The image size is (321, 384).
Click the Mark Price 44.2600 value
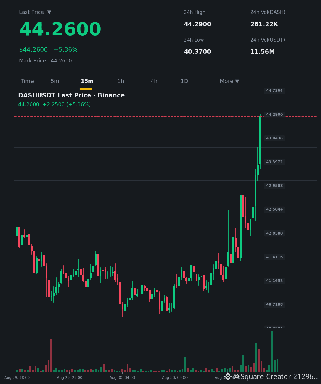[61, 61]
